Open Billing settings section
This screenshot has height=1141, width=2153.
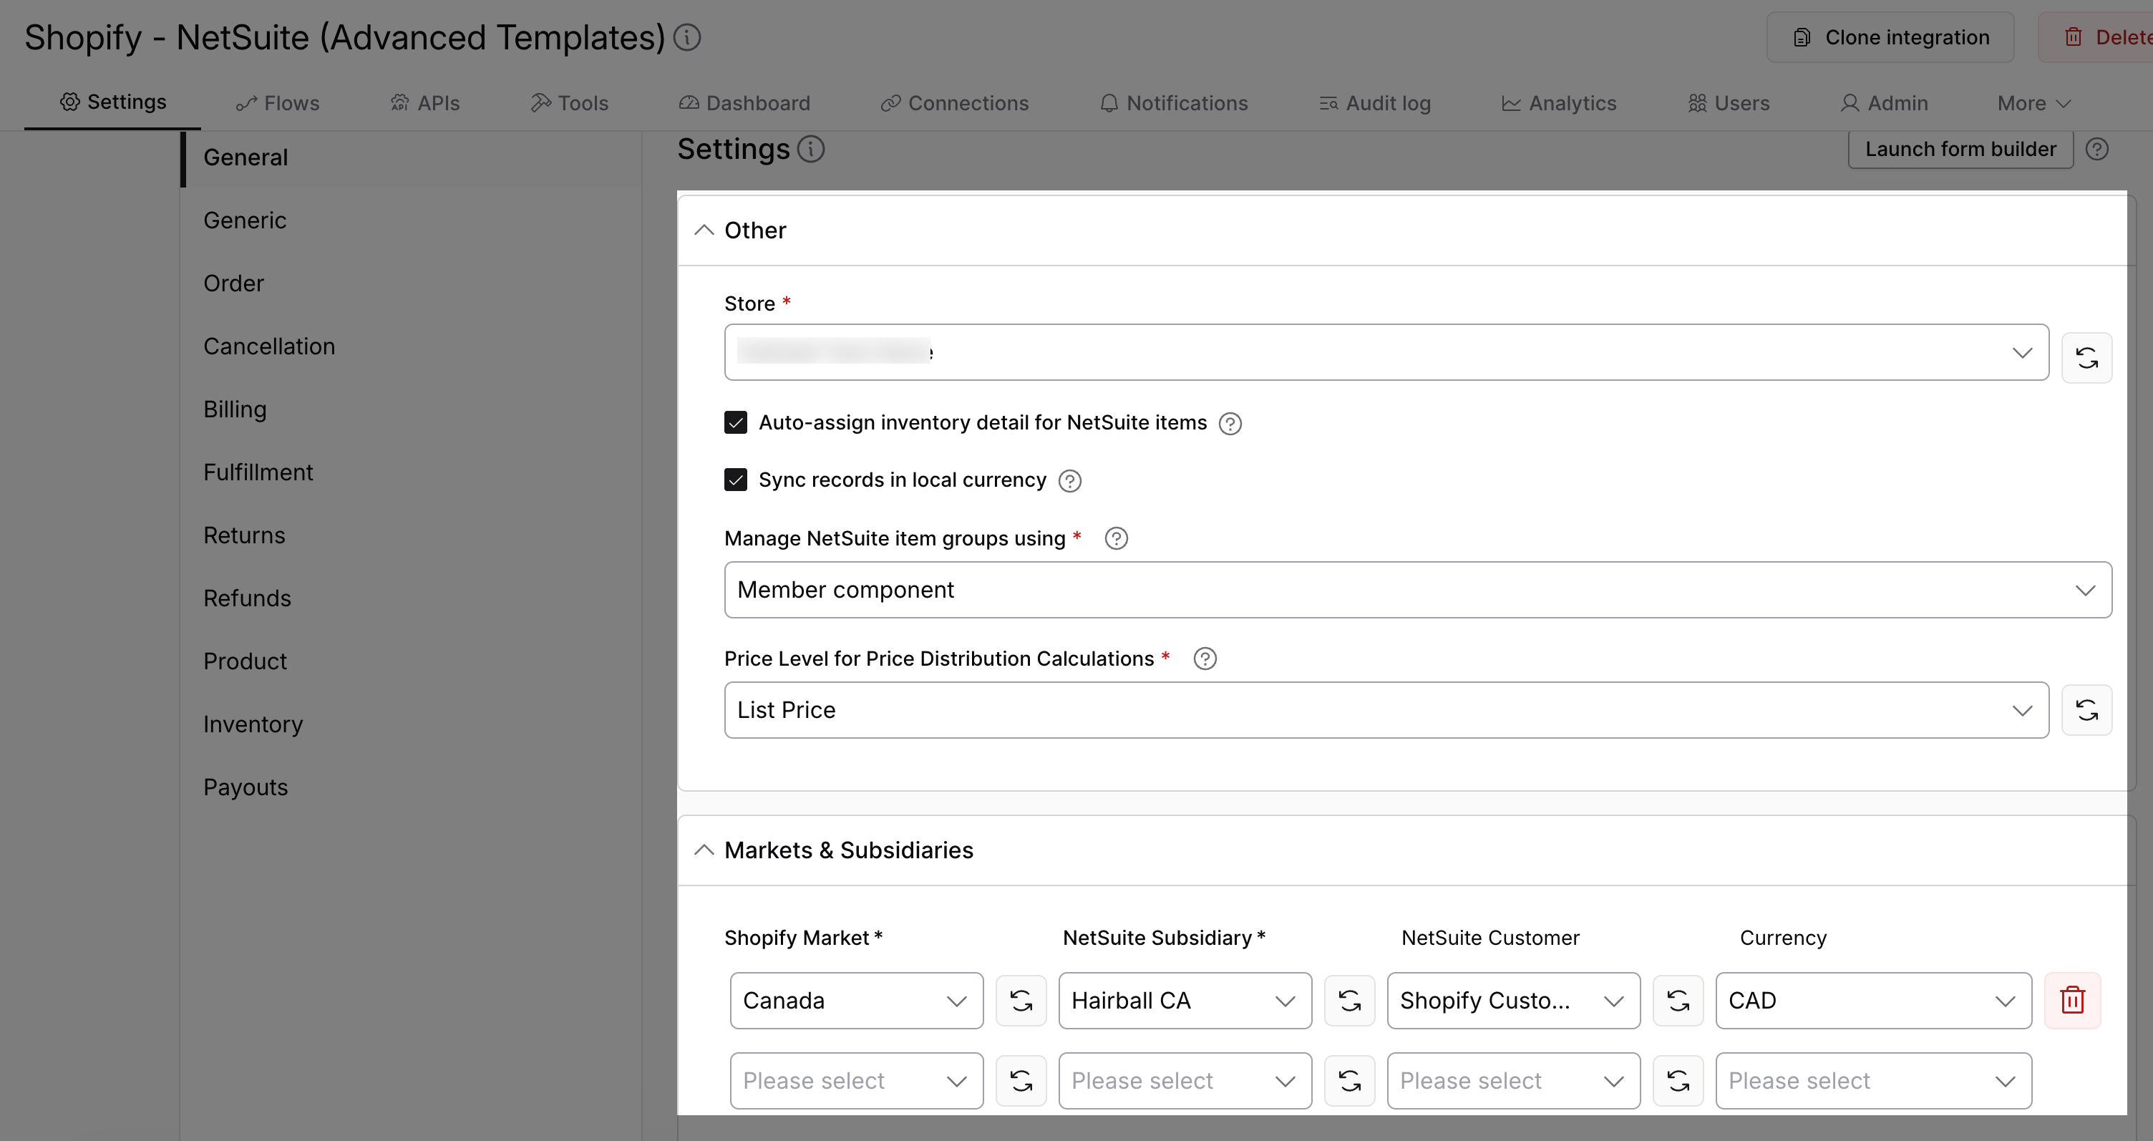coord(235,409)
